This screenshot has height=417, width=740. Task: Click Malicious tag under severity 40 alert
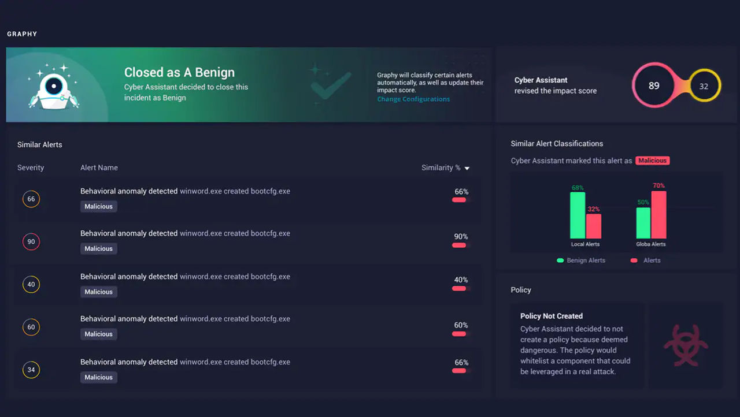point(99,292)
